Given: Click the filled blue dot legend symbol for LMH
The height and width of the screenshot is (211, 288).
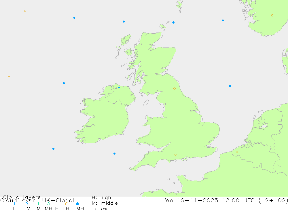Looking at the screenshot, I should pos(77,204).
